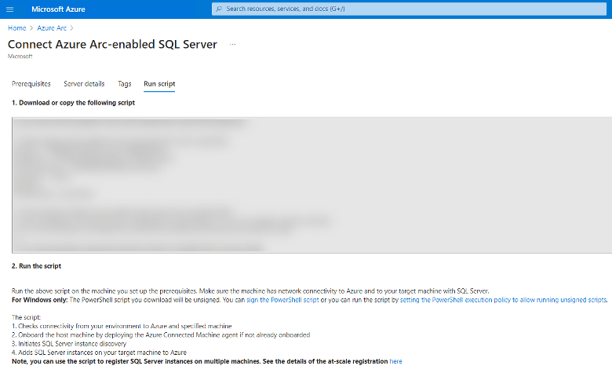Follow the 'here' at-scale registration link
This screenshot has width=612, height=373.
click(x=395, y=361)
